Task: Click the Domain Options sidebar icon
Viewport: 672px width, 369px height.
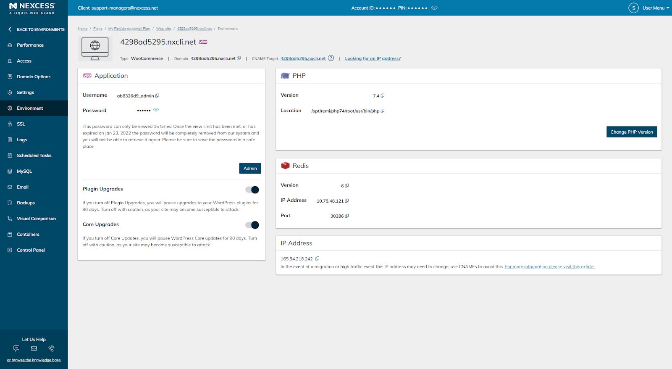Action: [x=10, y=76]
